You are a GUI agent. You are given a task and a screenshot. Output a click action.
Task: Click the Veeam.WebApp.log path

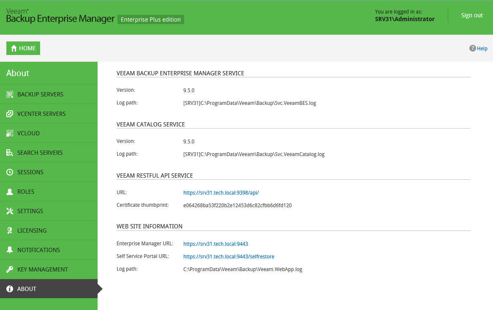point(243,269)
